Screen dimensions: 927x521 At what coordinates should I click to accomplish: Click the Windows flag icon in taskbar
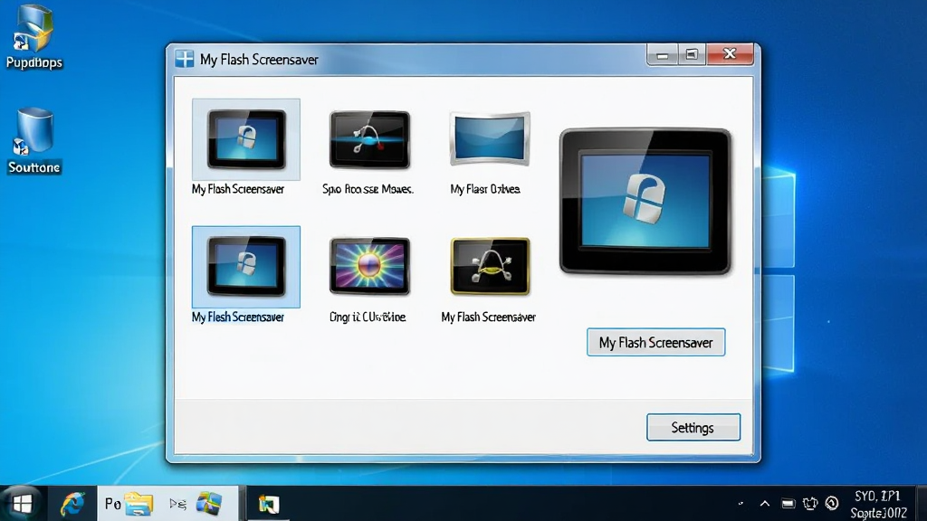click(209, 504)
